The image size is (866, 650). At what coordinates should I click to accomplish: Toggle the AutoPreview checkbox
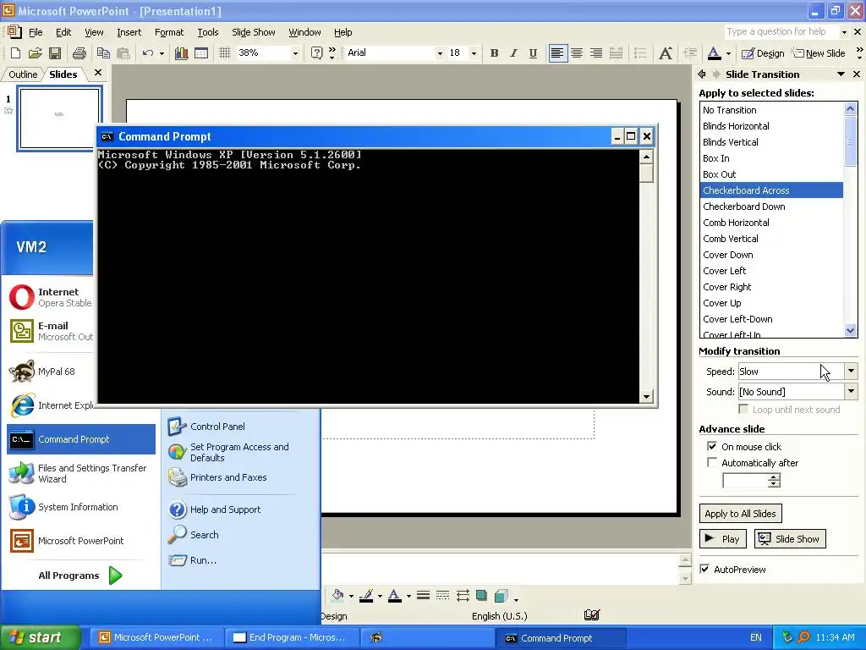click(x=704, y=569)
